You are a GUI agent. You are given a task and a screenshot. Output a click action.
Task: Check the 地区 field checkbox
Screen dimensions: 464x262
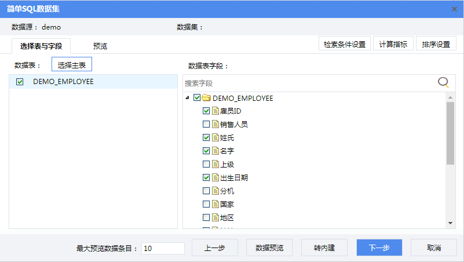[206, 217]
